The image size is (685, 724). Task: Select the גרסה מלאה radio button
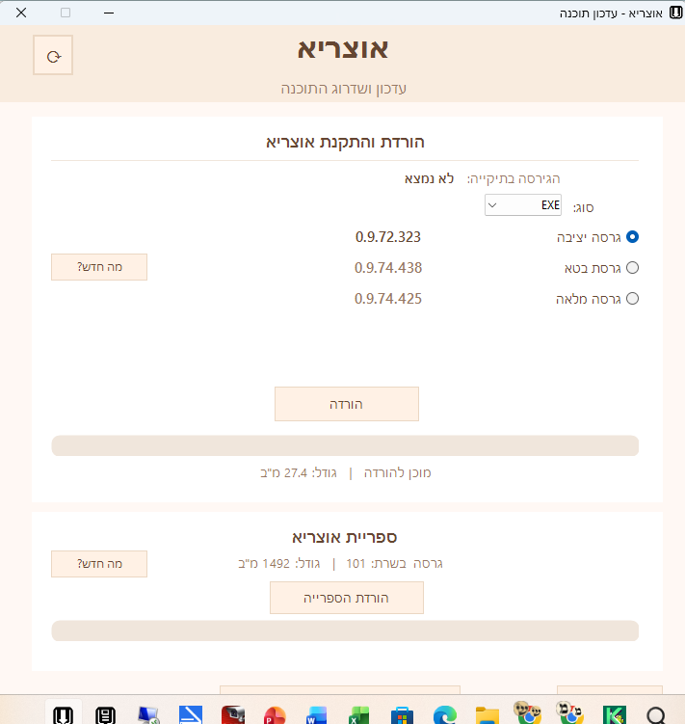point(632,299)
